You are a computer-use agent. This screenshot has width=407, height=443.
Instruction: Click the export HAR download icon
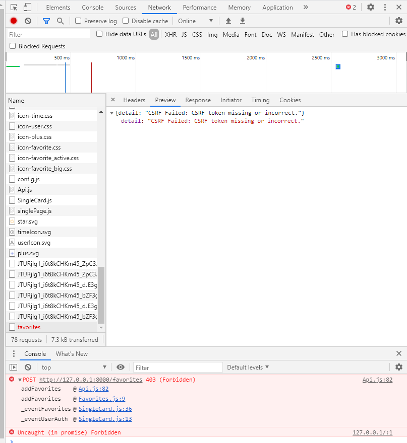[243, 21]
